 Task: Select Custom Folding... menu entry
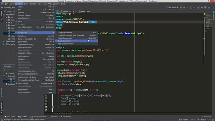(35, 15)
